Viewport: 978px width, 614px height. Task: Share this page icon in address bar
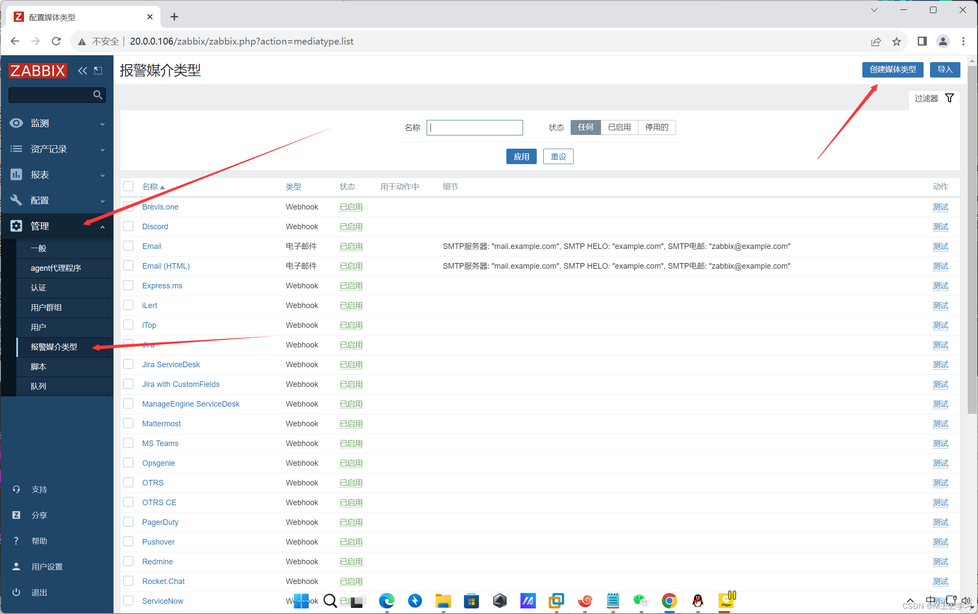(876, 42)
